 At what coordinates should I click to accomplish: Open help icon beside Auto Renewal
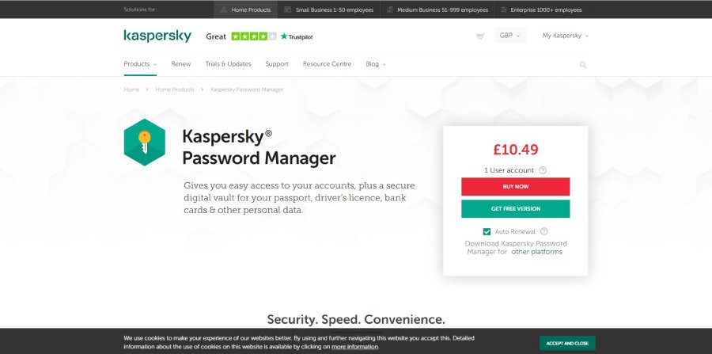pos(544,231)
